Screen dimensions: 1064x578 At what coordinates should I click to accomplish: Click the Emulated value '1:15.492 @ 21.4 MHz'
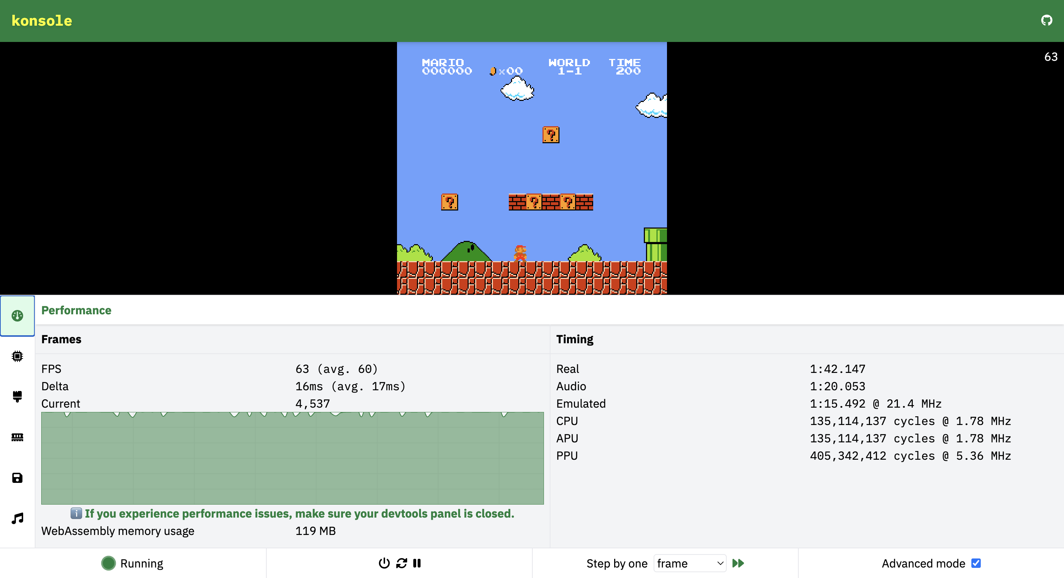click(876, 403)
